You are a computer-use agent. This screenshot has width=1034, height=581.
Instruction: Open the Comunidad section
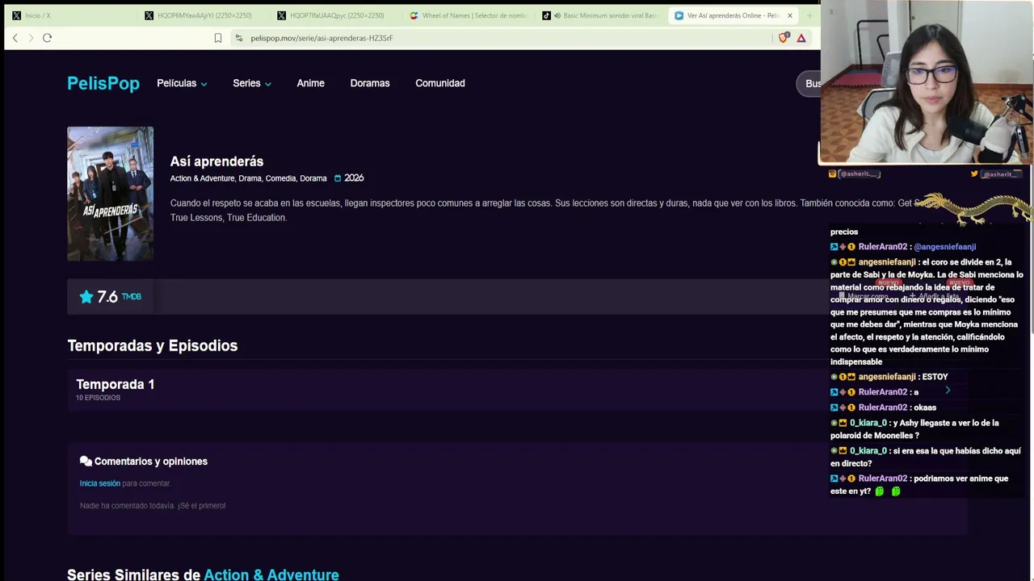pos(440,83)
